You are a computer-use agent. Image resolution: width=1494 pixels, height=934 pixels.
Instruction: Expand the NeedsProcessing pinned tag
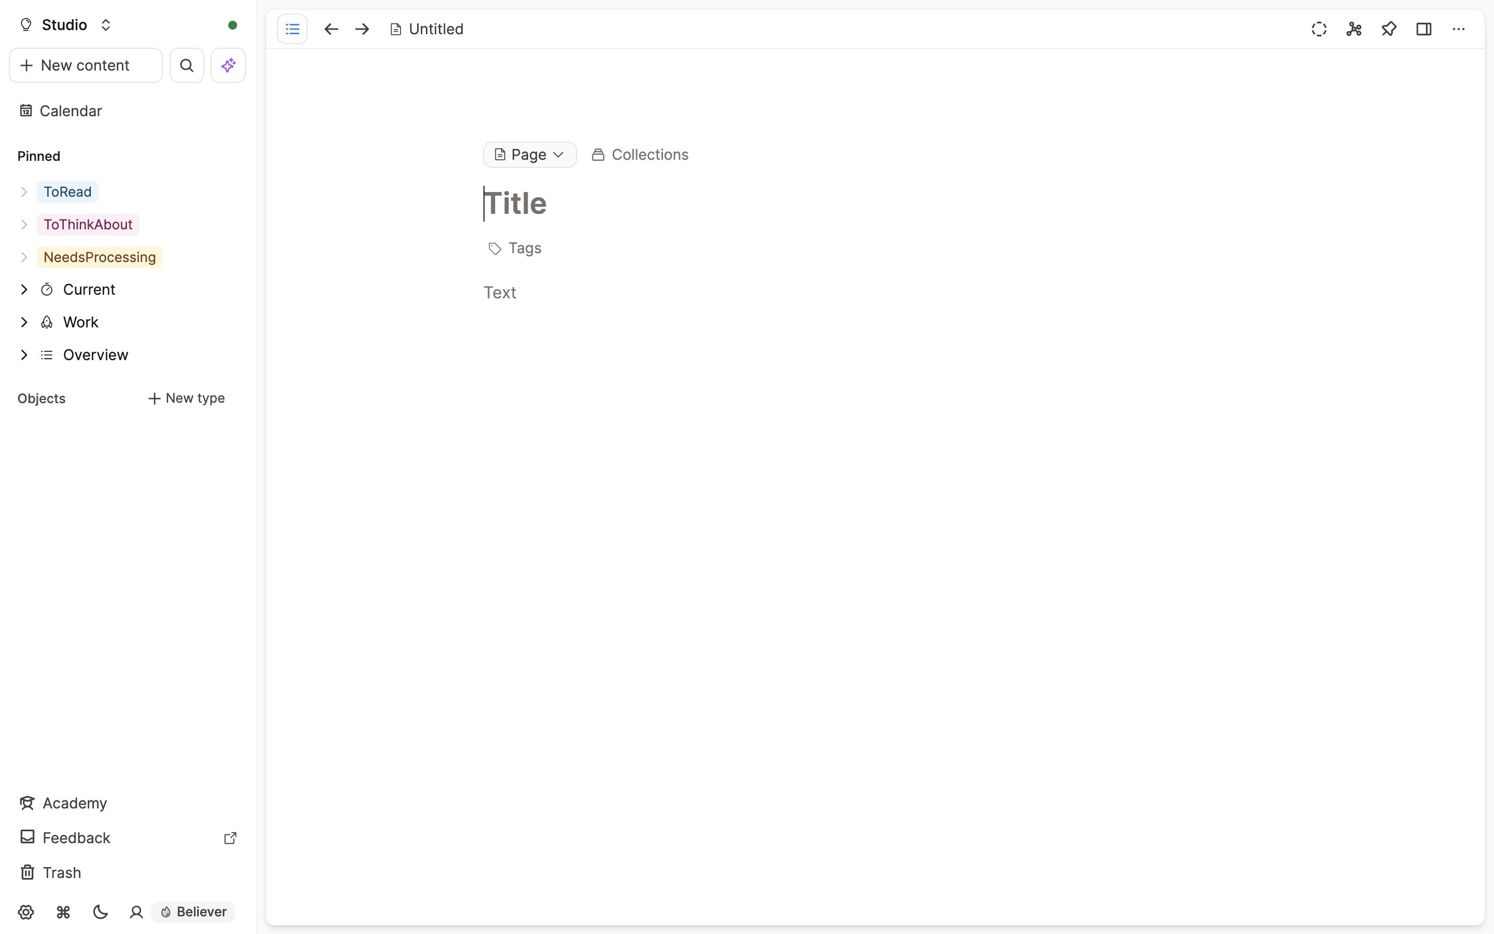point(24,257)
